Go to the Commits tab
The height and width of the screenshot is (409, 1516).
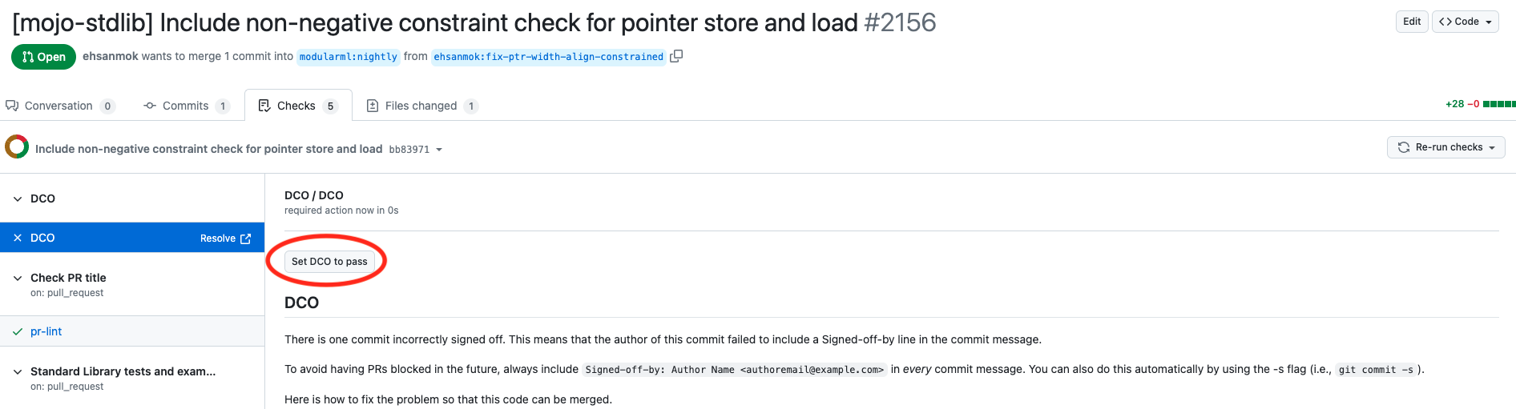coord(186,106)
